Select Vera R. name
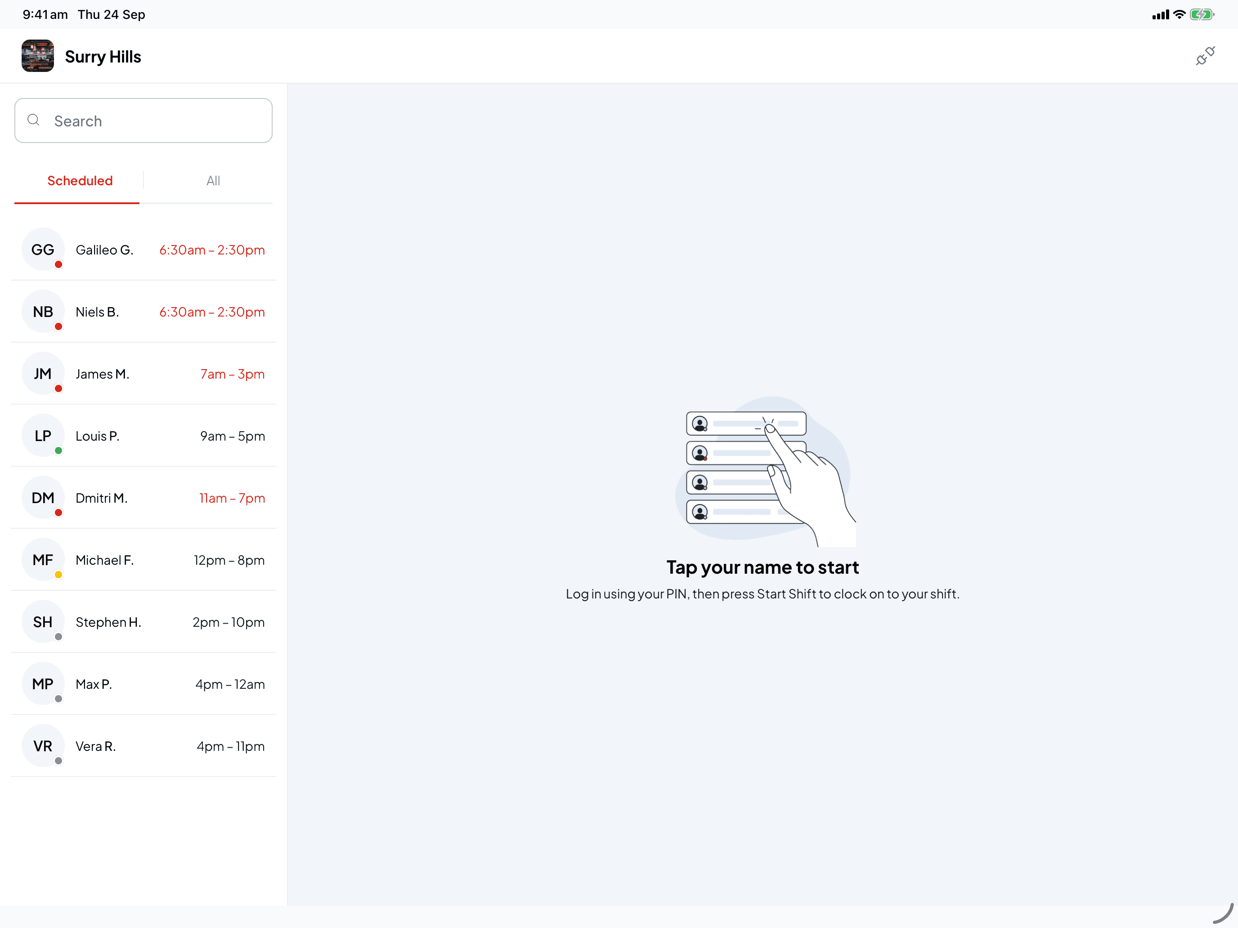 click(x=96, y=747)
